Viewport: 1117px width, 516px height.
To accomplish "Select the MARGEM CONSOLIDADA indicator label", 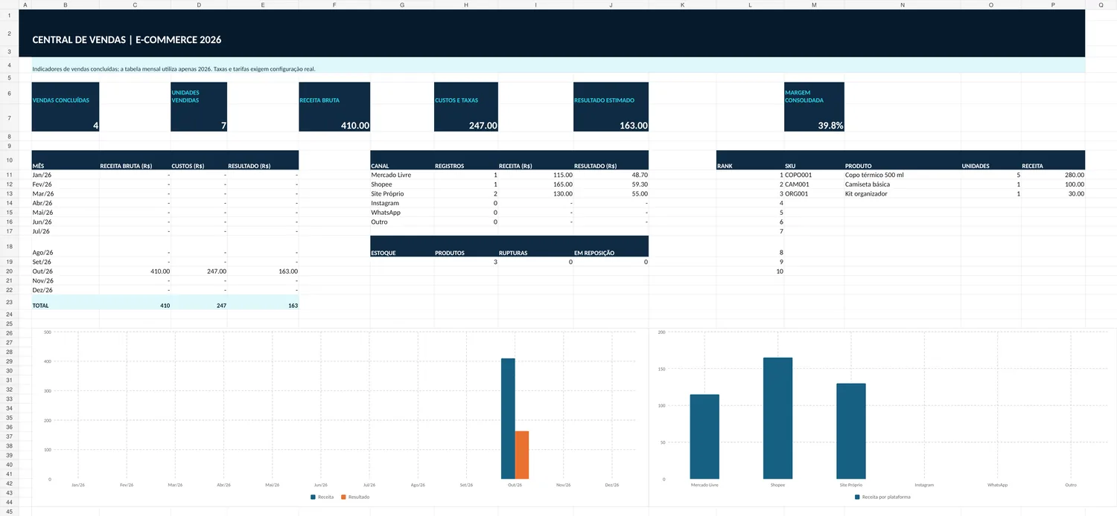I will tap(804, 97).
